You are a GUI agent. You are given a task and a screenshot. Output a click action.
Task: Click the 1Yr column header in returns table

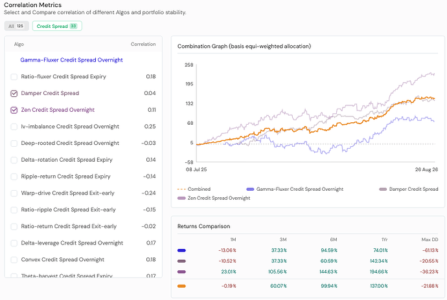(385, 240)
